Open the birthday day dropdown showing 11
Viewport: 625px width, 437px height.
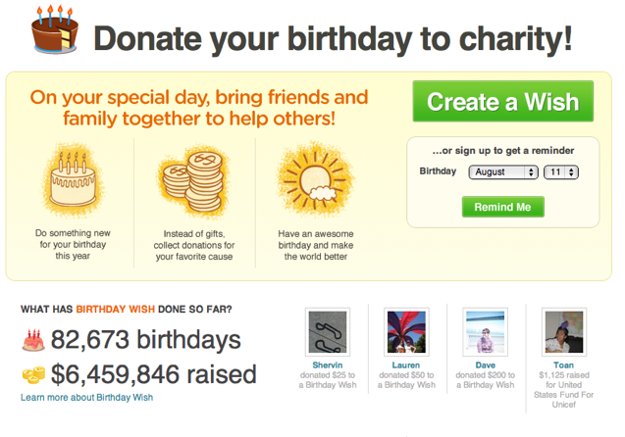tap(564, 171)
